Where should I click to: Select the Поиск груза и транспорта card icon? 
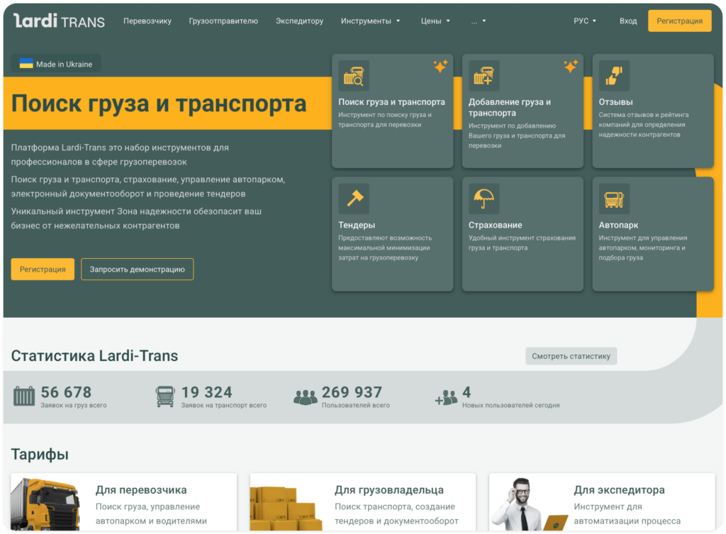354,74
